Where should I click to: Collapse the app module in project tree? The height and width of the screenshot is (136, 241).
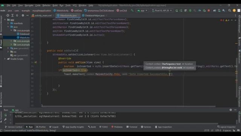click(5, 20)
